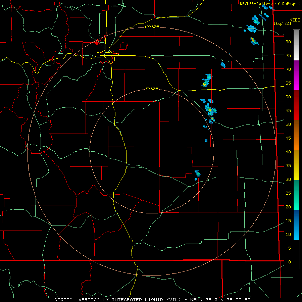Screen dimensions: 302x302
Task: Click the 65 value on the scale
Action: click(288, 83)
